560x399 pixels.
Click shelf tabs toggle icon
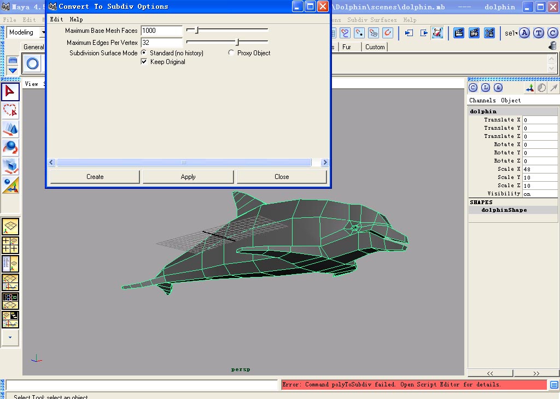[13, 60]
